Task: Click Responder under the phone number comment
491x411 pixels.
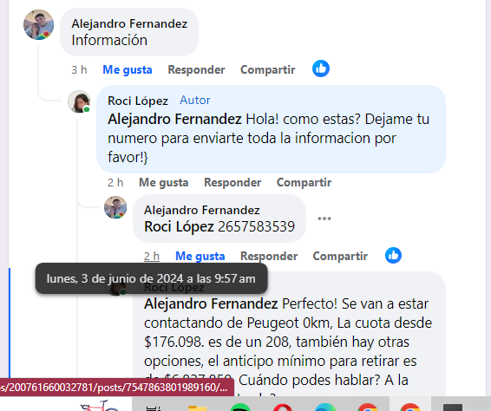Action: click(x=269, y=256)
